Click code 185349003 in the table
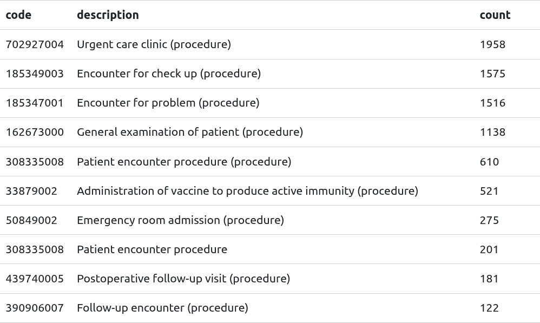Image resolution: width=540 pixels, height=323 pixels. point(35,74)
